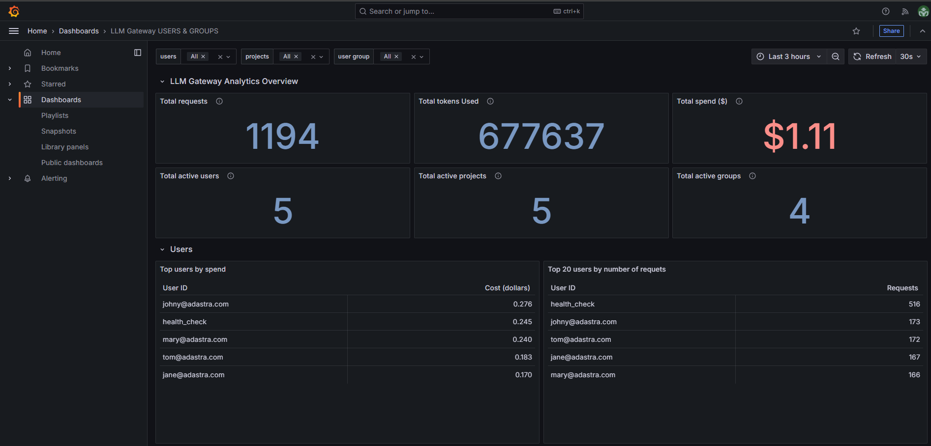Click the LLM Gateway USERS & GROUPS breadcrumb

[164, 31]
